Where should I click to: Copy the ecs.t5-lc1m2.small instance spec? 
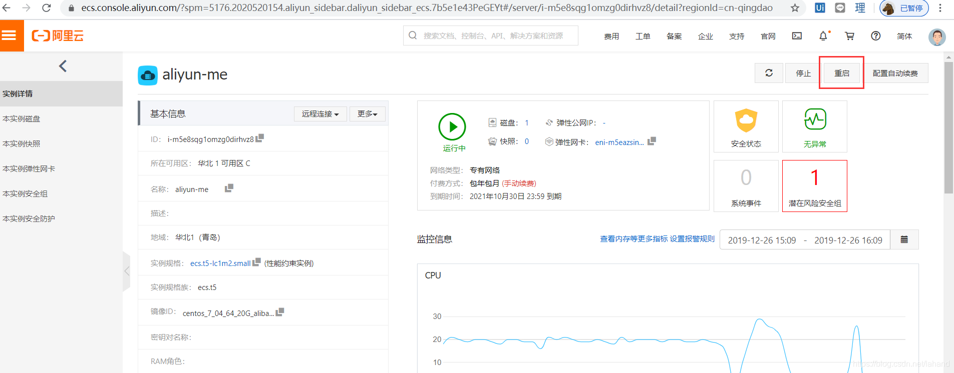256,262
